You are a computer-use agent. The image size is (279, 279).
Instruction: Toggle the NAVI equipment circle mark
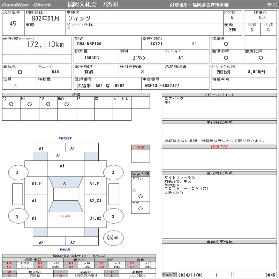click(x=67, y=104)
